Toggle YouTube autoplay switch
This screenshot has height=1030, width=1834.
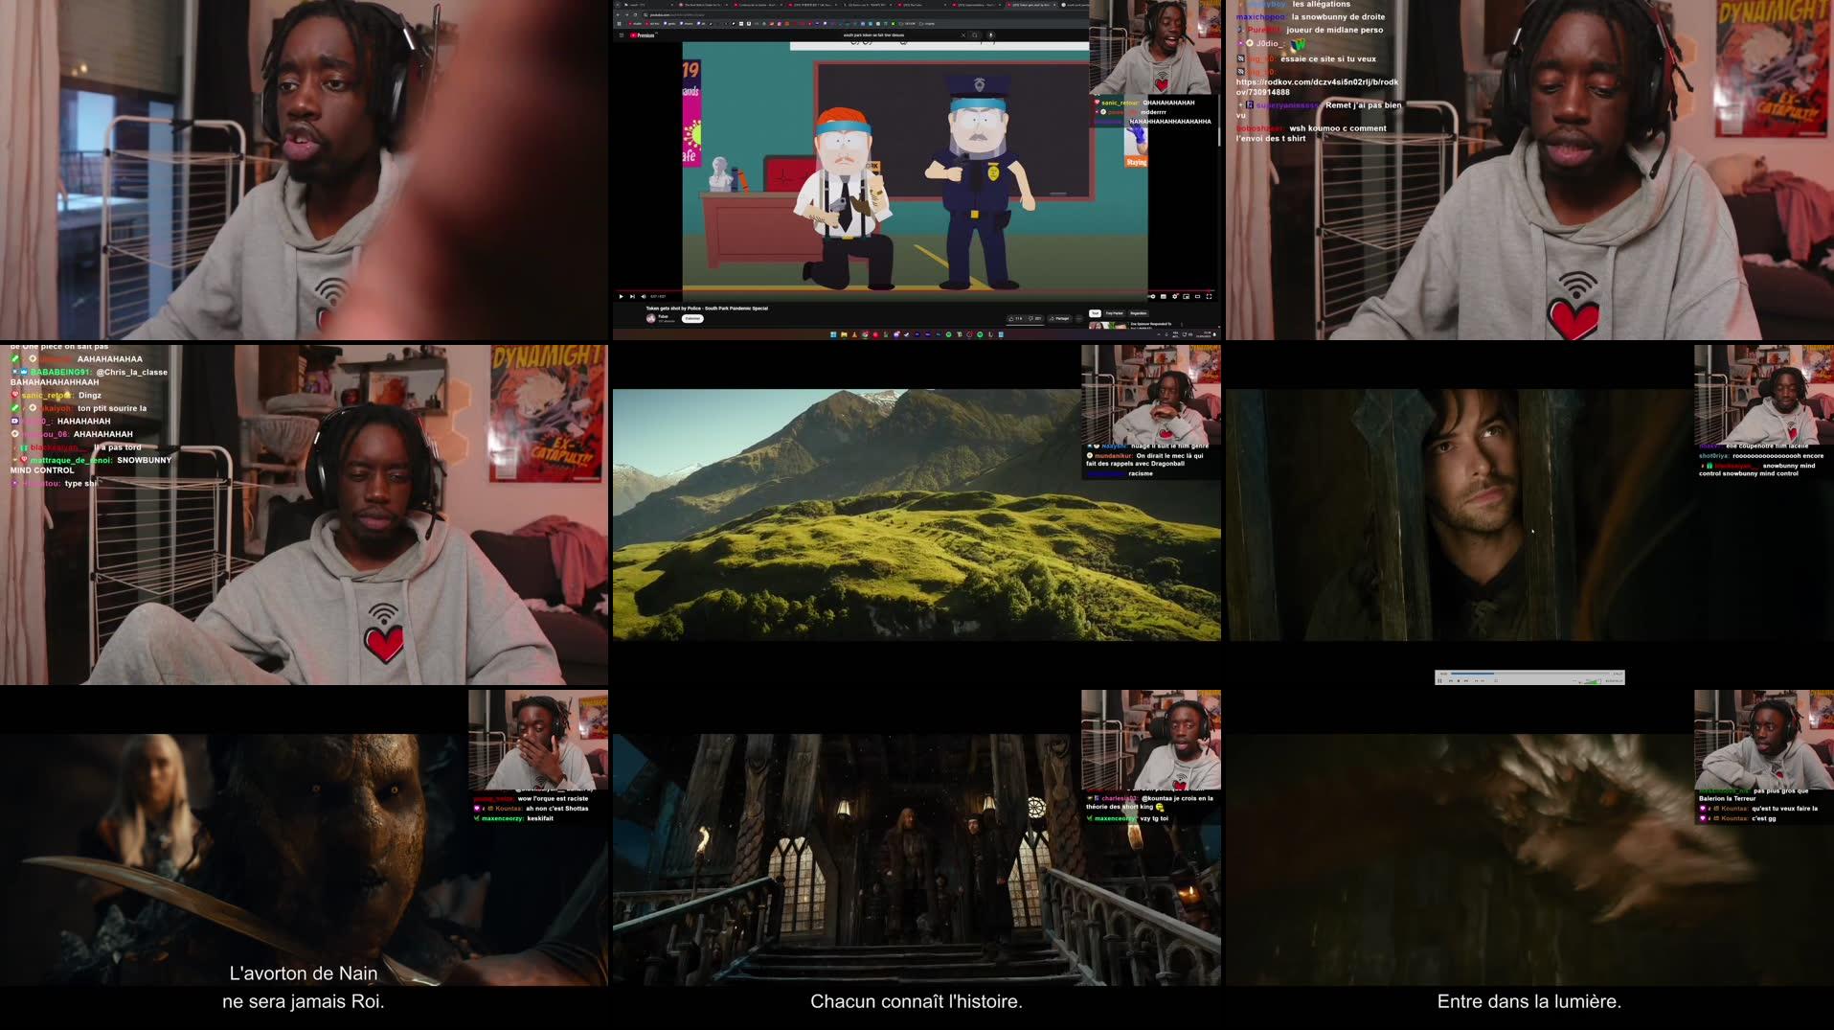tap(1152, 296)
